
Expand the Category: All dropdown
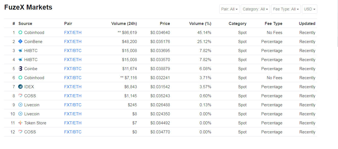[x=255, y=9]
